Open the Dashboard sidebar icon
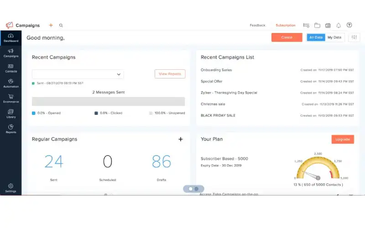The width and height of the screenshot is (365, 228). coord(10,37)
